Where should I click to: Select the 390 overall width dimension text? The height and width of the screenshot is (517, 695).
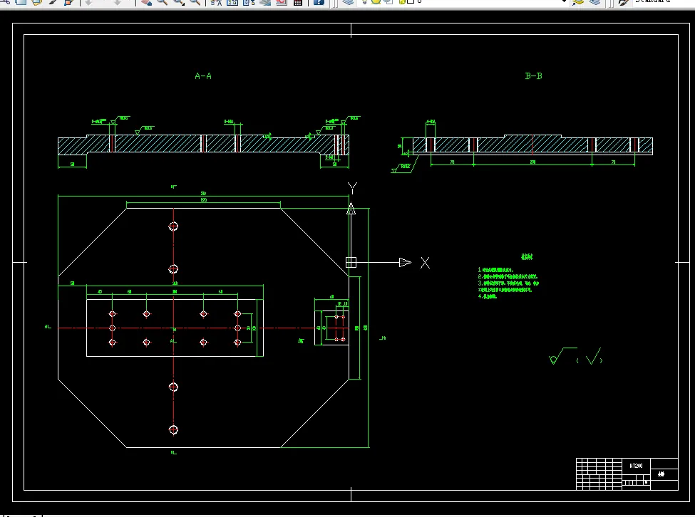203,194
